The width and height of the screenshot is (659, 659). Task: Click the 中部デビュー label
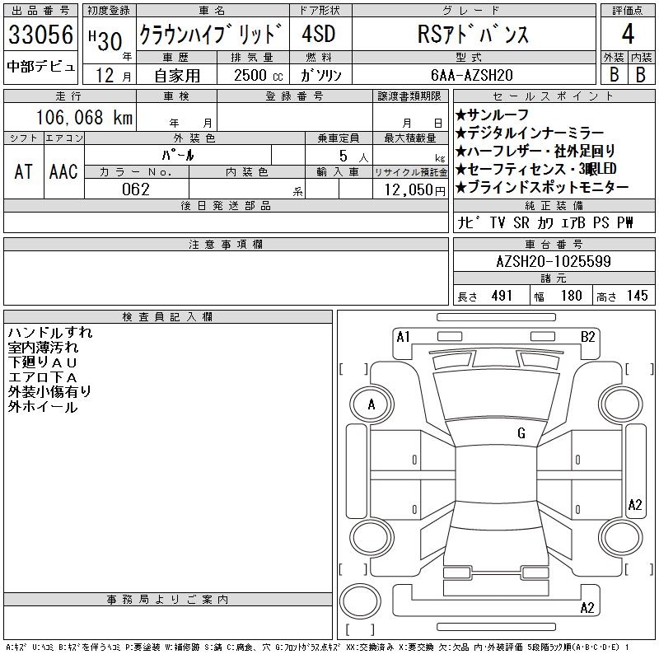(40, 67)
